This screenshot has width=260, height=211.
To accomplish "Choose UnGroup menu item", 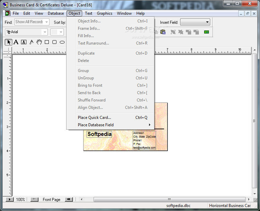I will 110,78.
